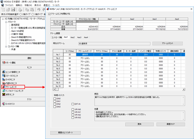Uncheck アラームモニタを開始する checkbox
Image resolution: width=194 pixels, height=139 pixels.
click(50, 14)
